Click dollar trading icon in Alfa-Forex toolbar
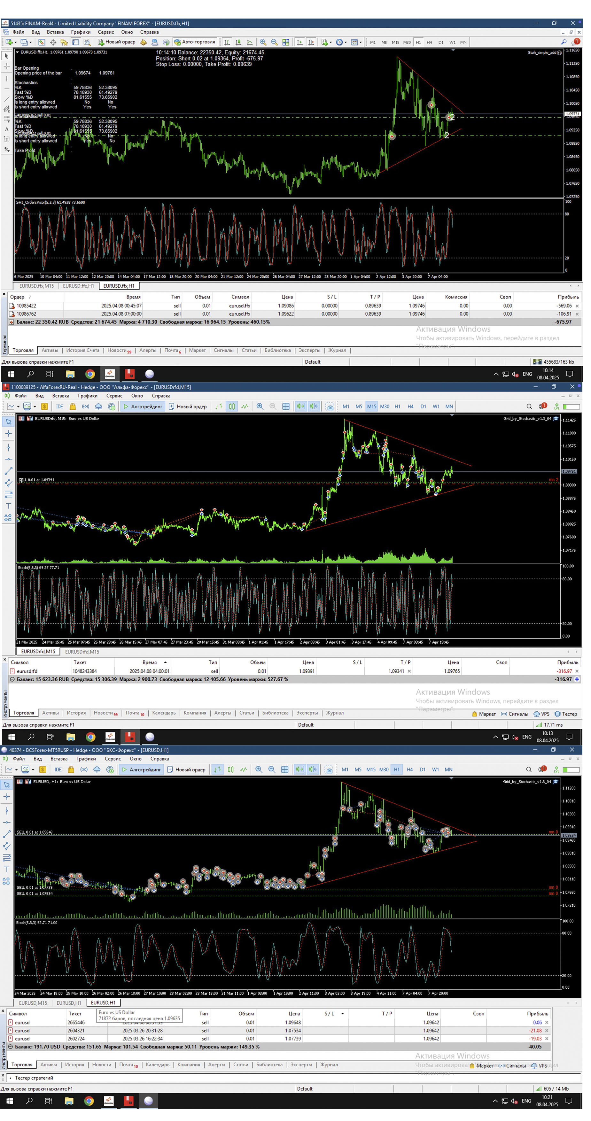The height and width of the screenshot is (1121, 591). (x=44, y=407)
